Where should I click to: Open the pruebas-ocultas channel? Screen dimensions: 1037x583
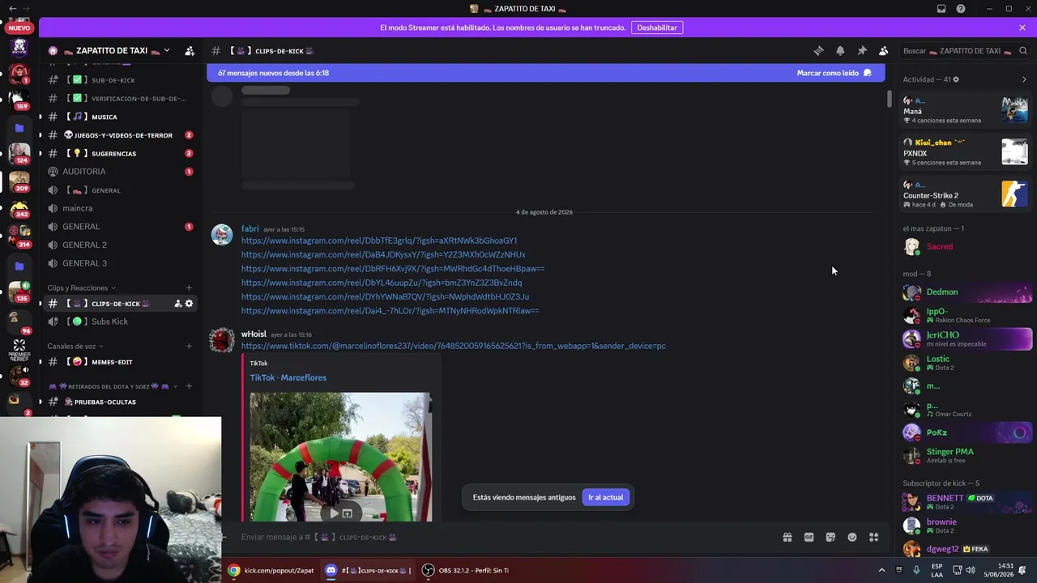pos(120,402)
